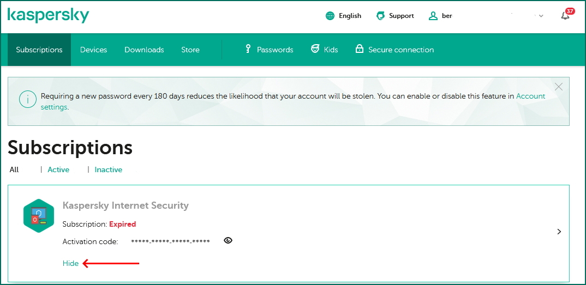Show Inactive subscriptions
The height and width of the screenshot is (285, 586).
(x=108, y=169)
